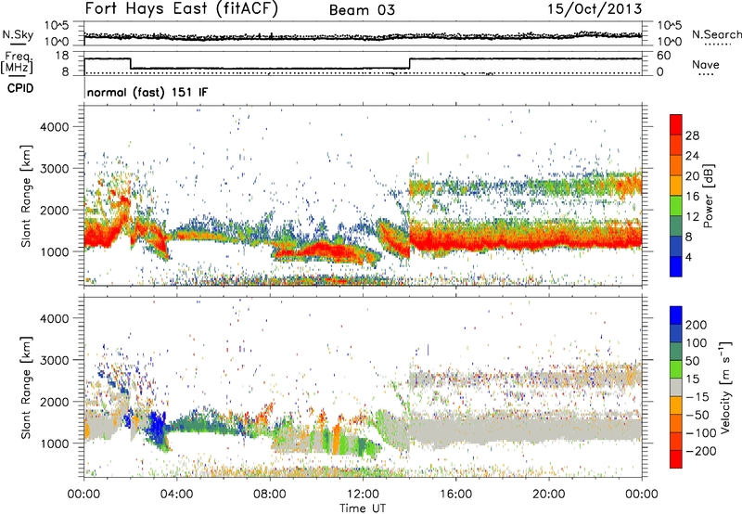Click the '04:00' time tick label
This screenshot has height=514, width=742.
tap(176, 495)
